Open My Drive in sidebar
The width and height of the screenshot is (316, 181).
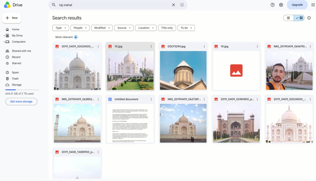point(17,36)
